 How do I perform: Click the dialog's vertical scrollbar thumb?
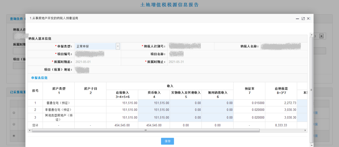pos(312,90)
